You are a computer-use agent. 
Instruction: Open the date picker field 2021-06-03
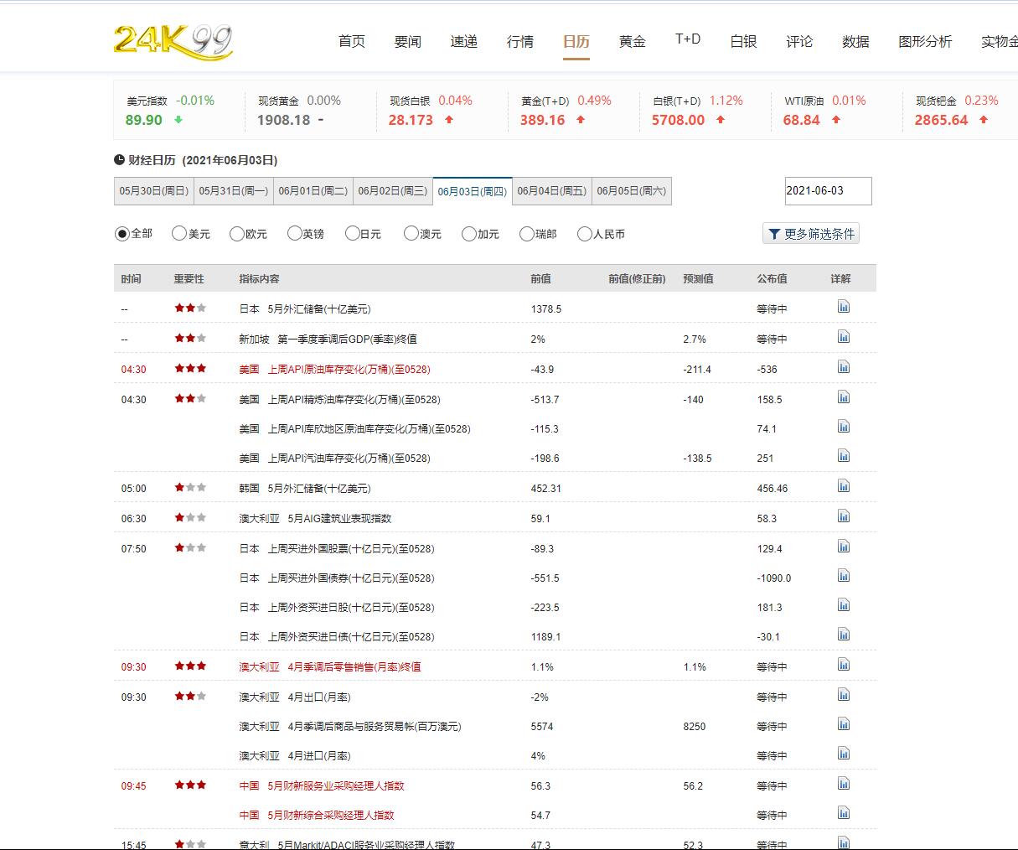pos(828,191)
